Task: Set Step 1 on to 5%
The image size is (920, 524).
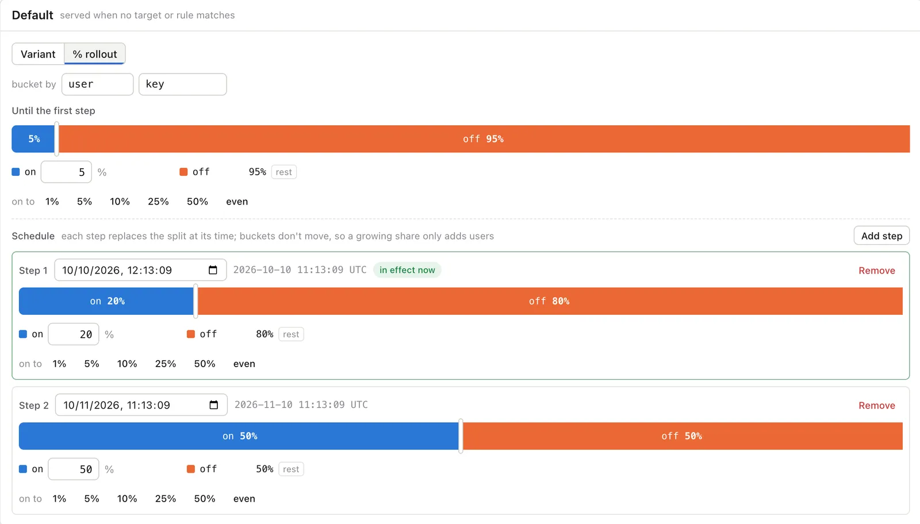Action: 92,364
